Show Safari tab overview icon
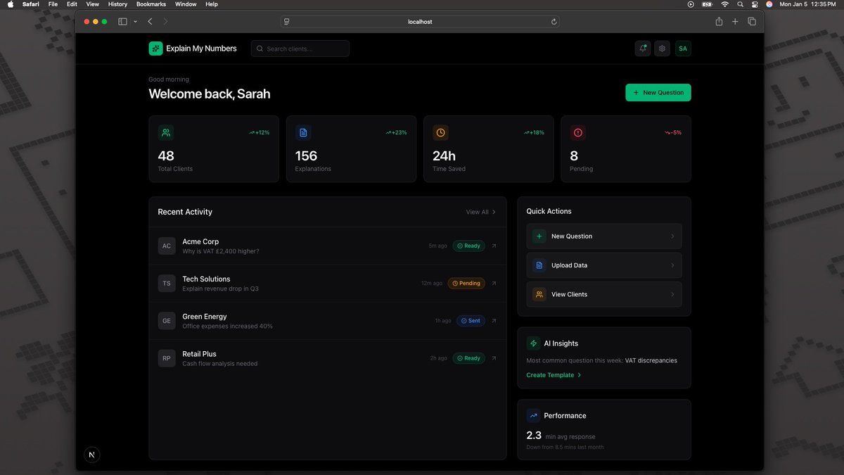 click(752, 22)
